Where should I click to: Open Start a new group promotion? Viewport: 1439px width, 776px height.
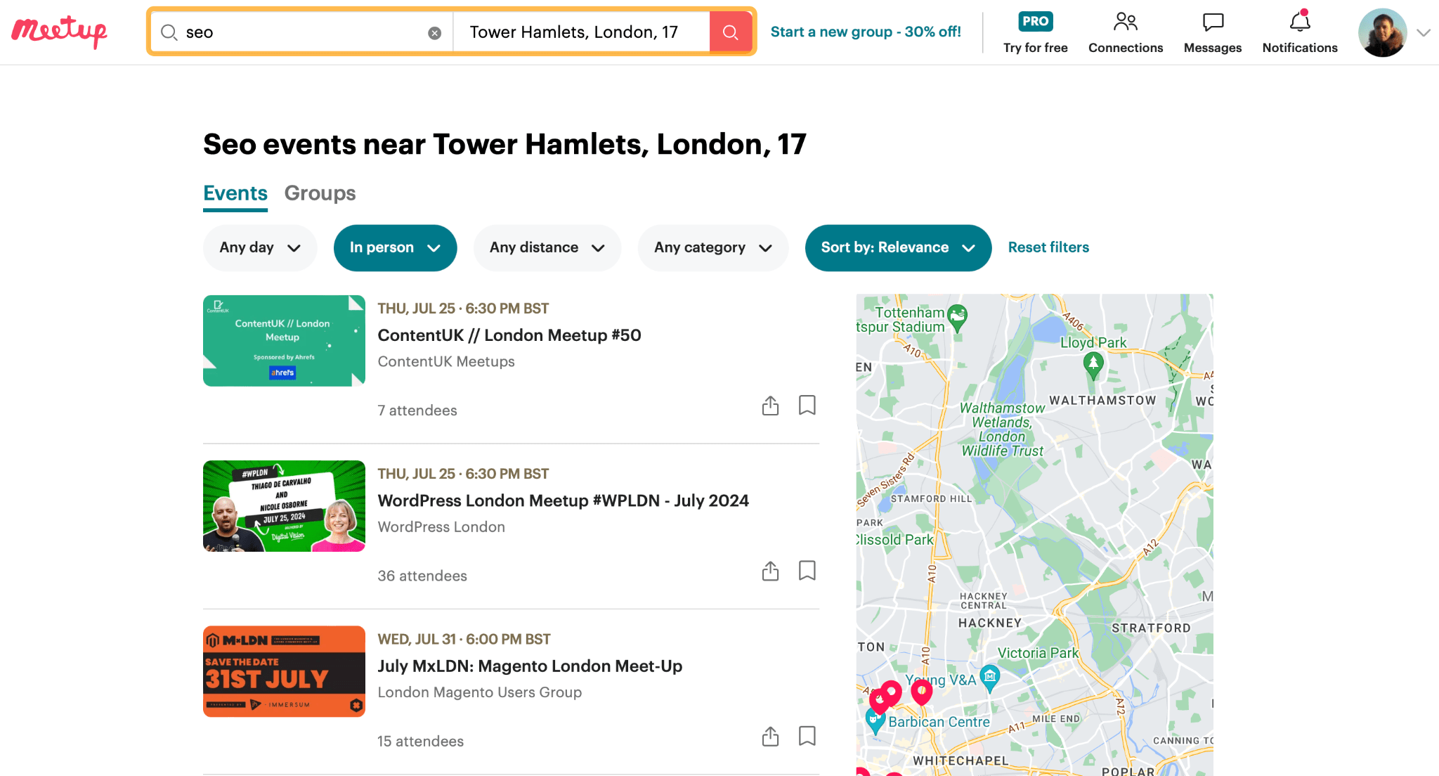pyautogui.click(x=865, y=32)
